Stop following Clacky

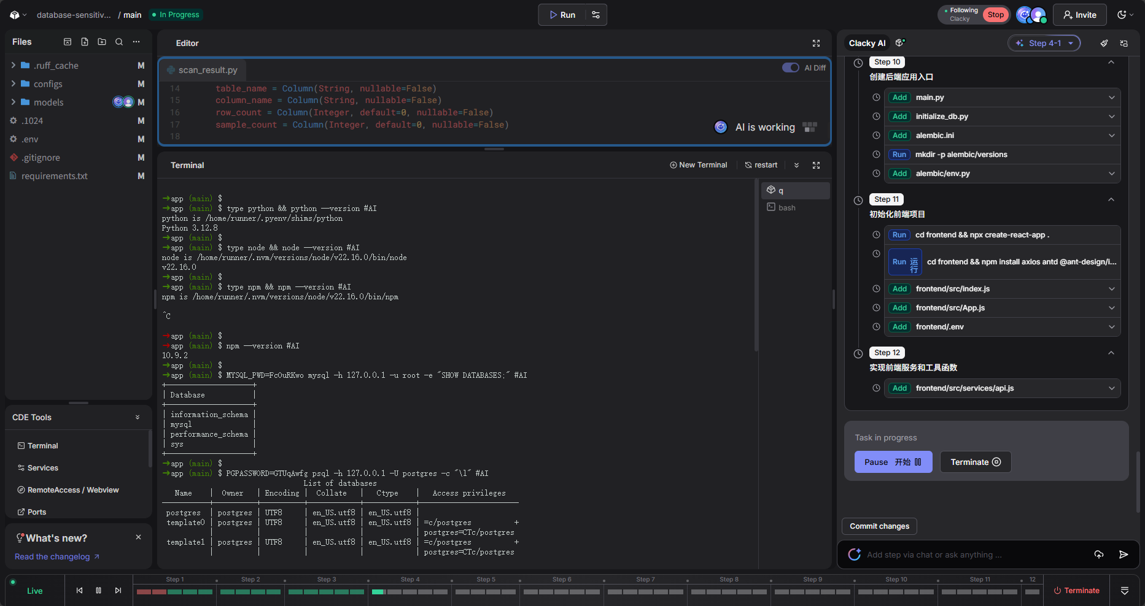tap(995, 15)
